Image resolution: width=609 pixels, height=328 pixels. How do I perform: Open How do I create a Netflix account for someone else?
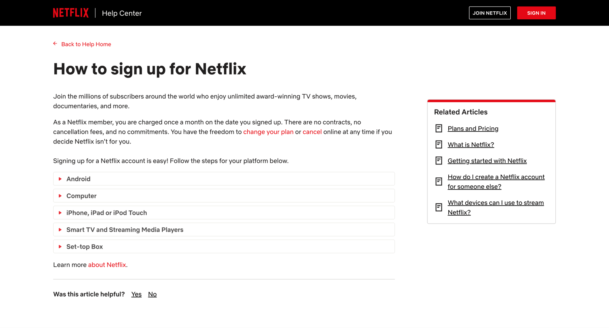(x=496, y=182)
